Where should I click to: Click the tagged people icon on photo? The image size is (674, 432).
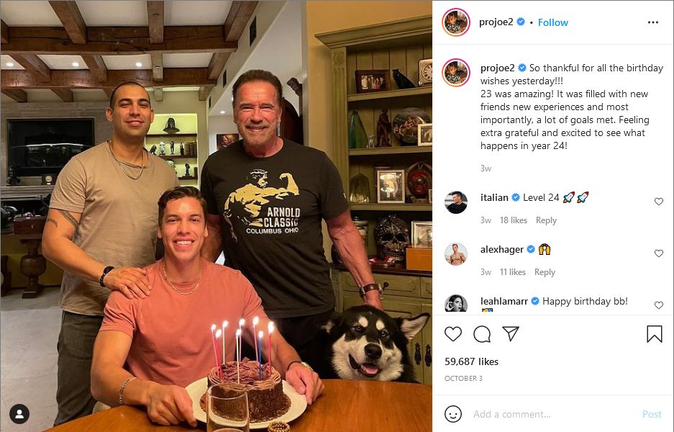(19, 413)
